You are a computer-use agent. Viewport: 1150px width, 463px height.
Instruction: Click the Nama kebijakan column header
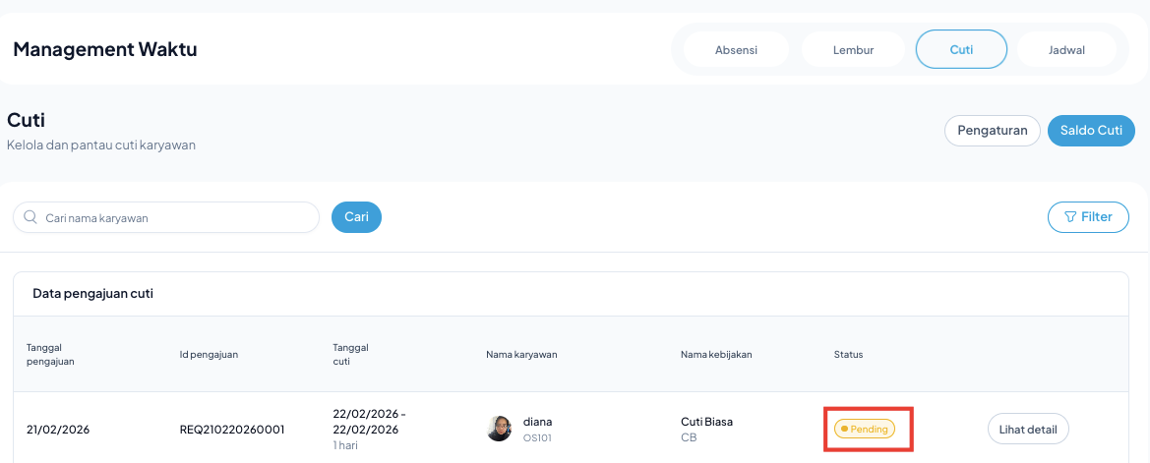tap(716, 354)
